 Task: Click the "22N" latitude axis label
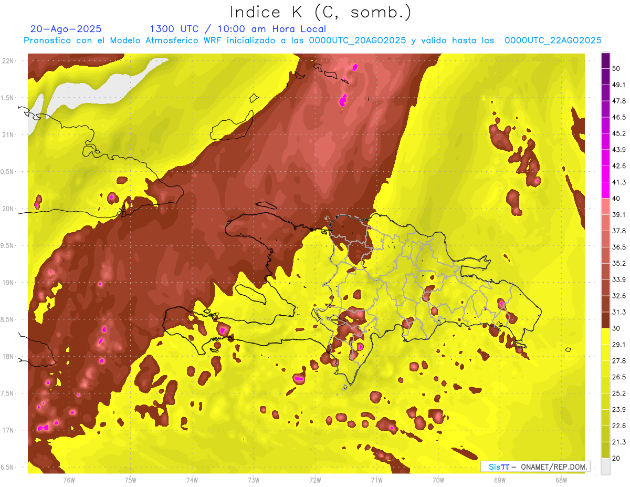[x=8, y=61]
